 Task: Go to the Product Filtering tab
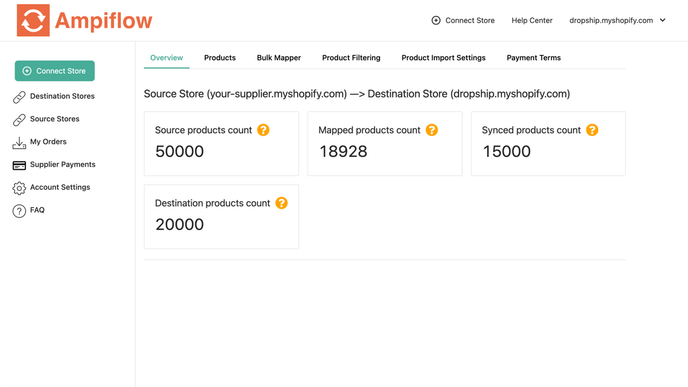pos(351,58)
